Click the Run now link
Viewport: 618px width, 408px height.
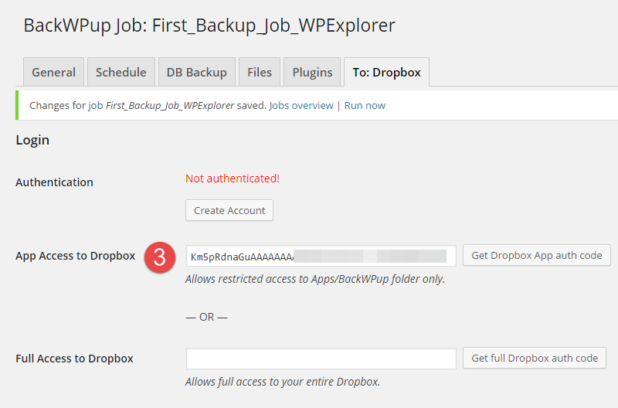[365, 105]
